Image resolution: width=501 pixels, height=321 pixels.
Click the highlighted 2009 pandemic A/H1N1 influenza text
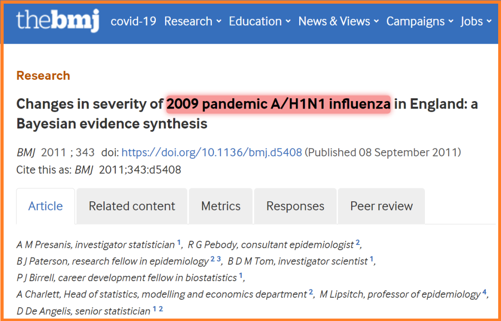point(278,104)
